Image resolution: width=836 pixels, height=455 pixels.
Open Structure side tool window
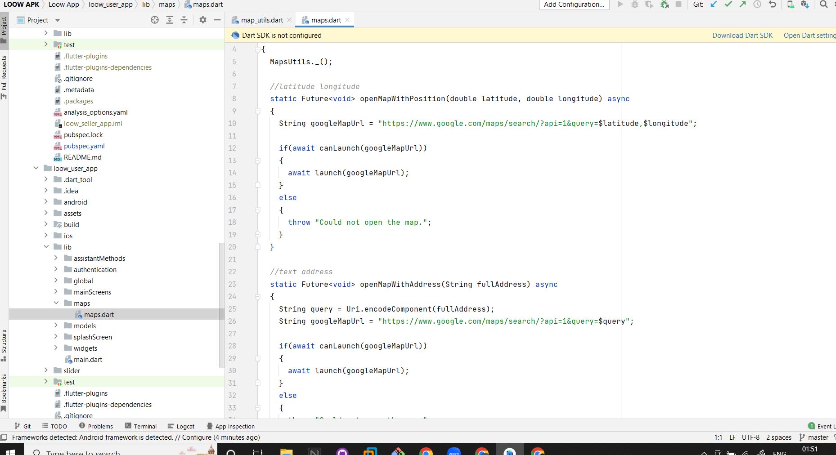(4, 345)
